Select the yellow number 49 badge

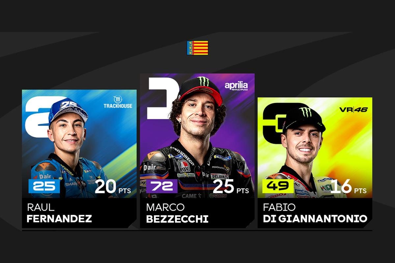[278, 186]
